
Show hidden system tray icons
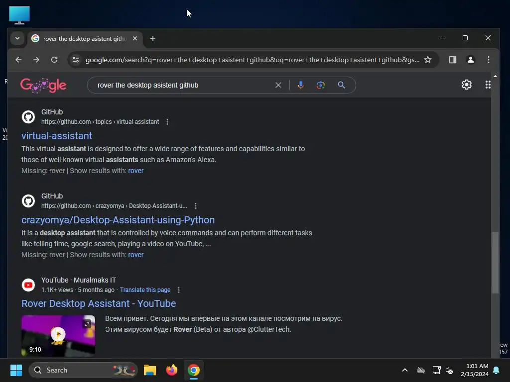tap(405, 370)
